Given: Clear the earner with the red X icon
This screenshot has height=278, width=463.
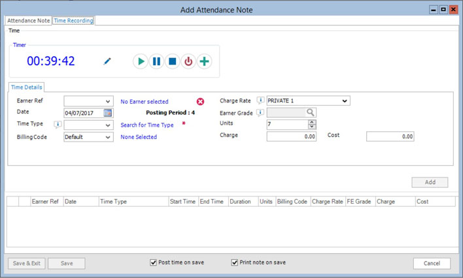Looking at the screenshot, I should click(200, 102).
